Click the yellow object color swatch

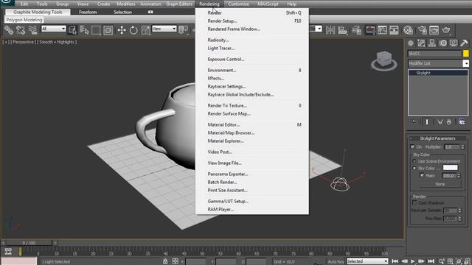pyautogui.click(x=465, y=54)
